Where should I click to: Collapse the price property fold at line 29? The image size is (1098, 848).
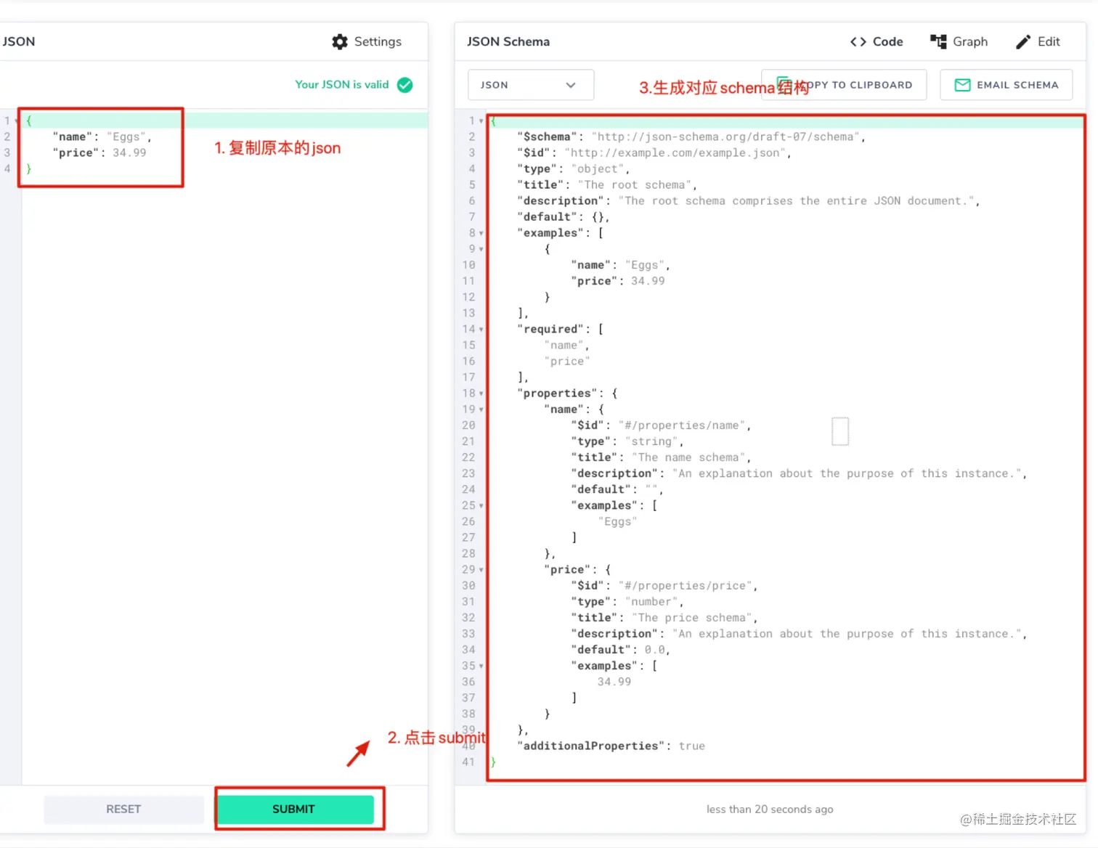[x=481, y=570]
